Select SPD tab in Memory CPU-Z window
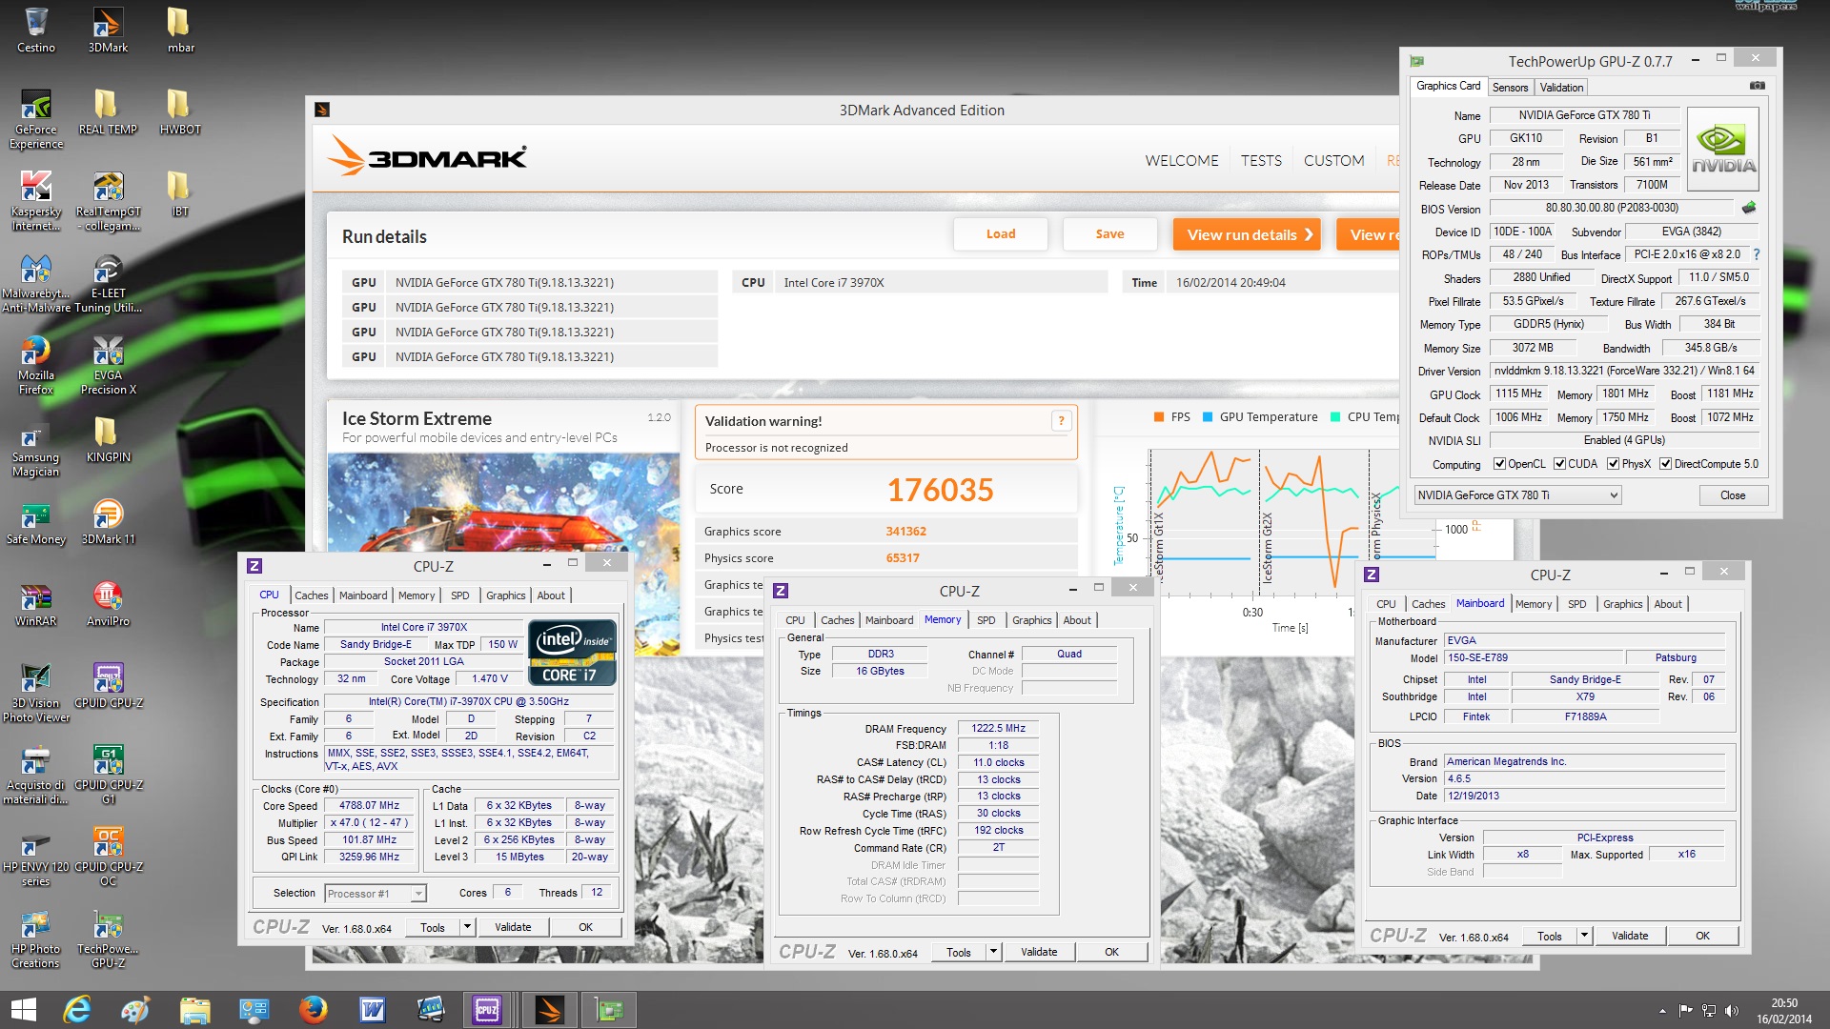 coord(986,620)
